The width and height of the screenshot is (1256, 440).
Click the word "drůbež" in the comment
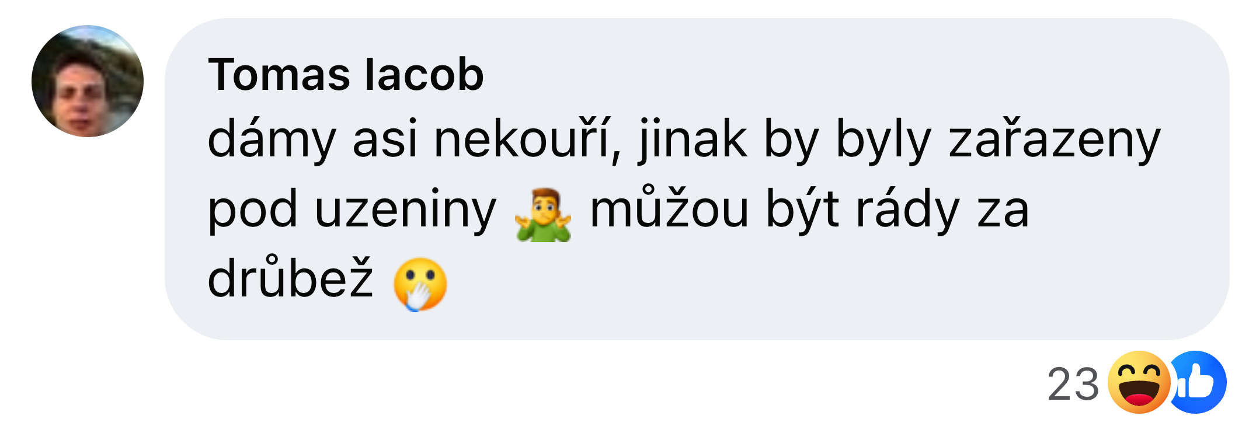290,277
